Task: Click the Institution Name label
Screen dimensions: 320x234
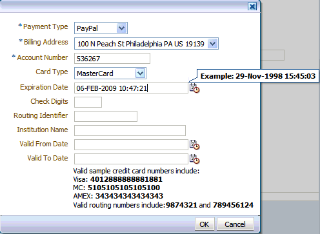Action: (x=43, y=130)
